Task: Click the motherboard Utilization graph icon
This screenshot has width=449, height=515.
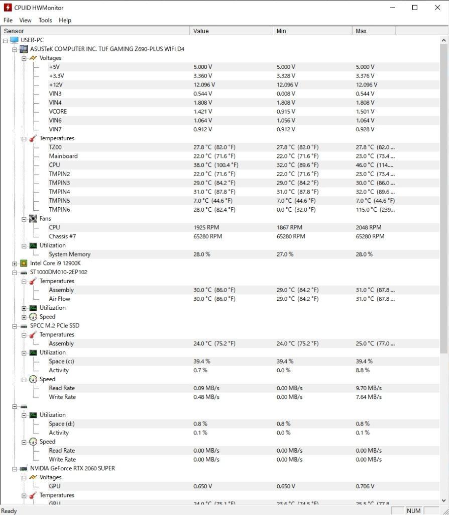Action: [33, 245]
